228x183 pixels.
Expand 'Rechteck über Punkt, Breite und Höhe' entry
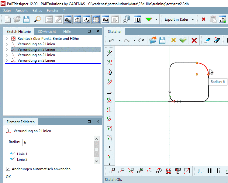coord(7,39)
